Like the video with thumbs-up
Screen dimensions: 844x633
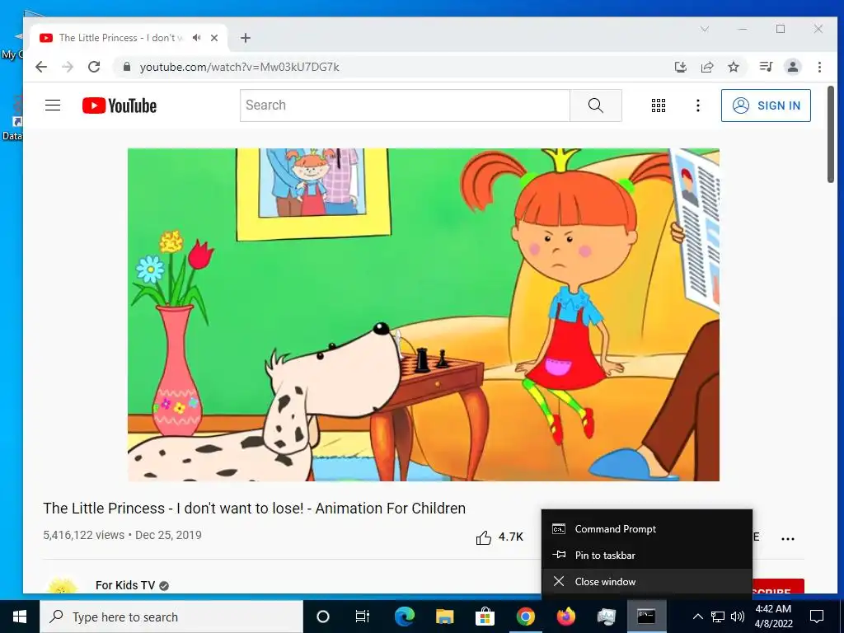(x=483, y=537)
